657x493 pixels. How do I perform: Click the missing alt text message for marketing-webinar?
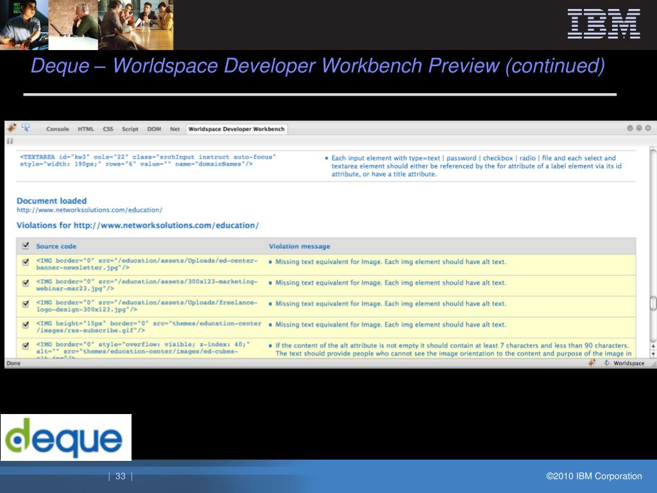pos(391,283)
